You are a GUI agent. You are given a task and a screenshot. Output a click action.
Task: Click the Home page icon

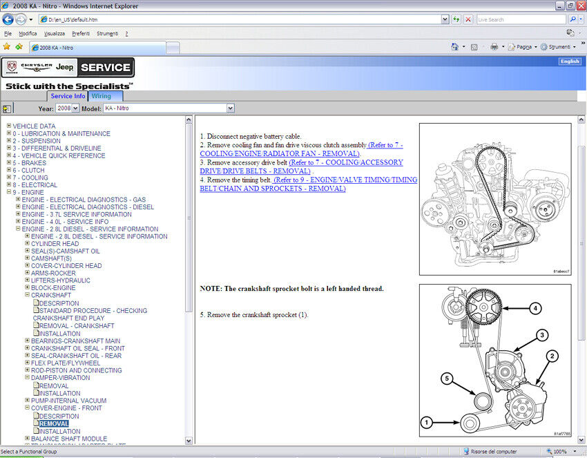(x=454, y=47)
